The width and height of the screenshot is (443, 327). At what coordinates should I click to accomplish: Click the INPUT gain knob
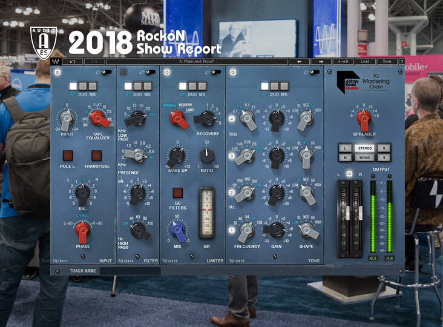[x=67, y=119]
